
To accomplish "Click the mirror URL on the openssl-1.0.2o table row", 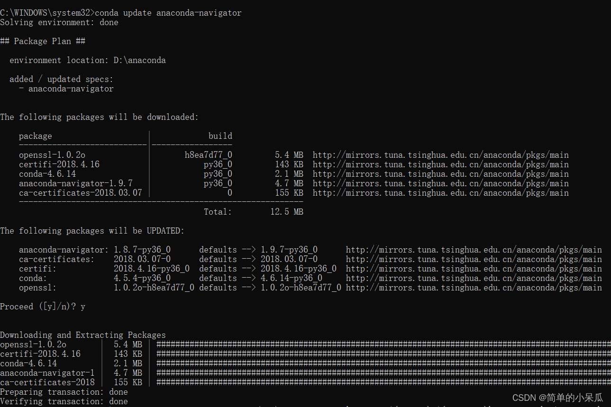I will pyautogui.click(x=441, y=155).
